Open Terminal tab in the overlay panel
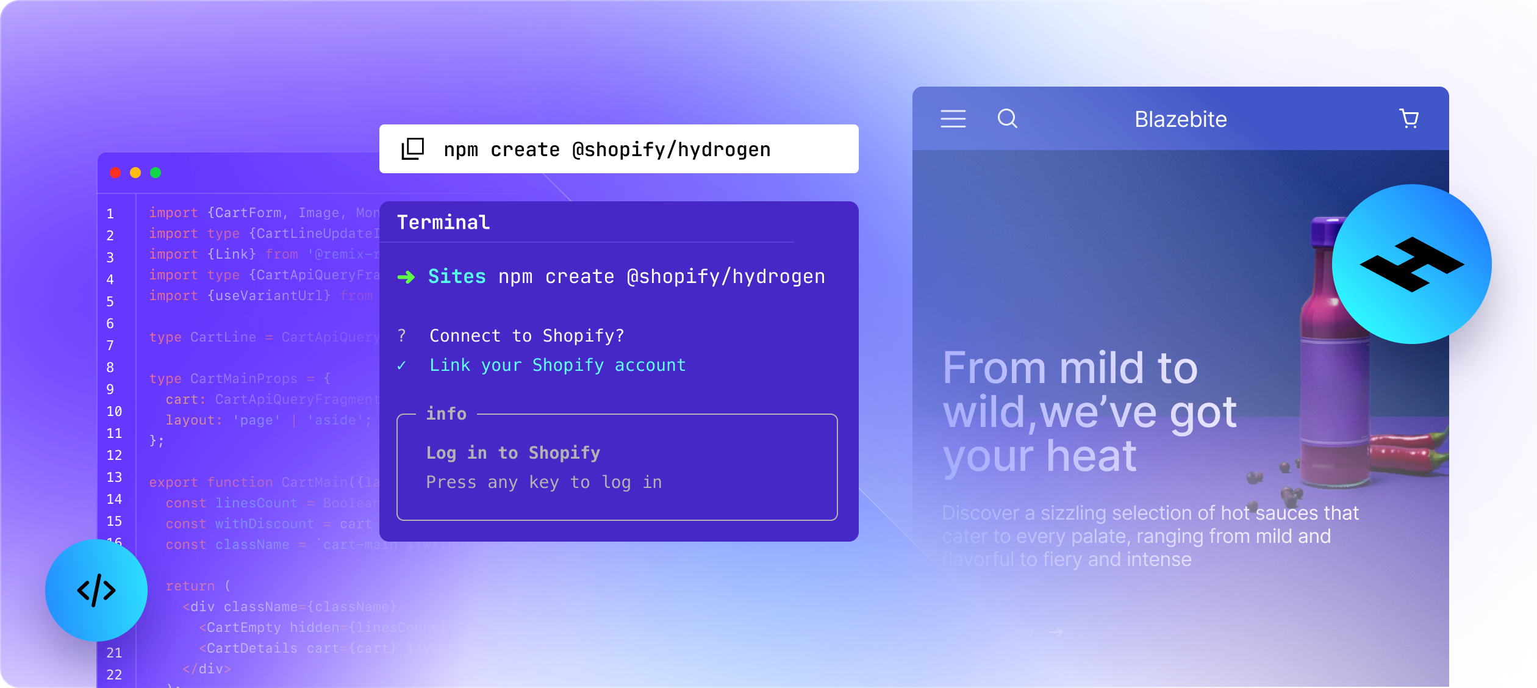This screenshot has width=1537, height=688. pos(443,221)
